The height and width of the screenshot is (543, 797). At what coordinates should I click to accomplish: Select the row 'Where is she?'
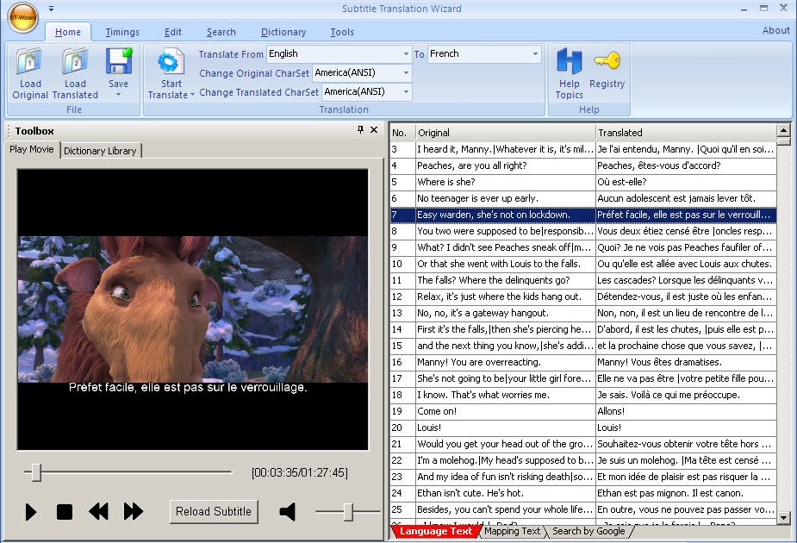pos(583,182)
